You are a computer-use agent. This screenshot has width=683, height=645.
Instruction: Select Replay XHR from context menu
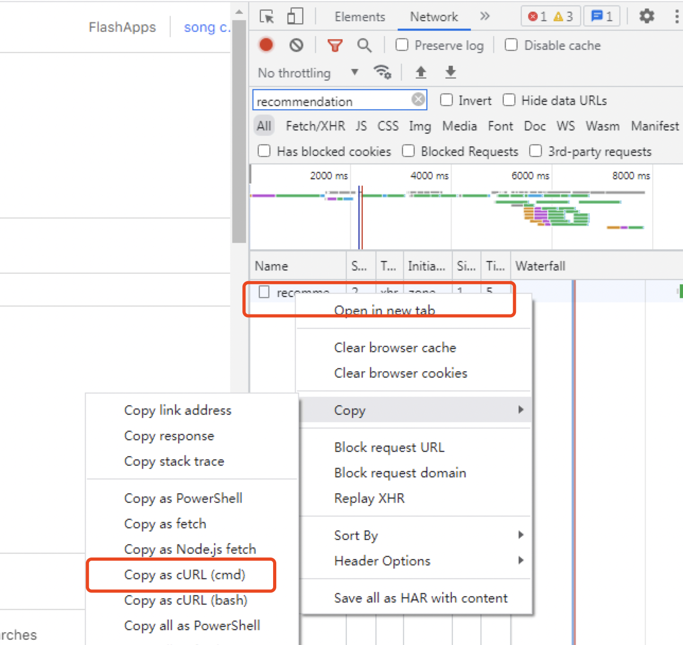[369, 498]
